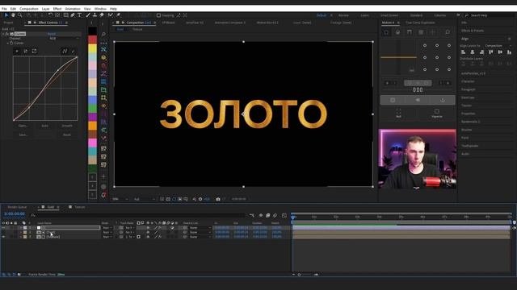517x290 pixels.
Task: Select the Horizontal Type tool
Action: [79, 15]
